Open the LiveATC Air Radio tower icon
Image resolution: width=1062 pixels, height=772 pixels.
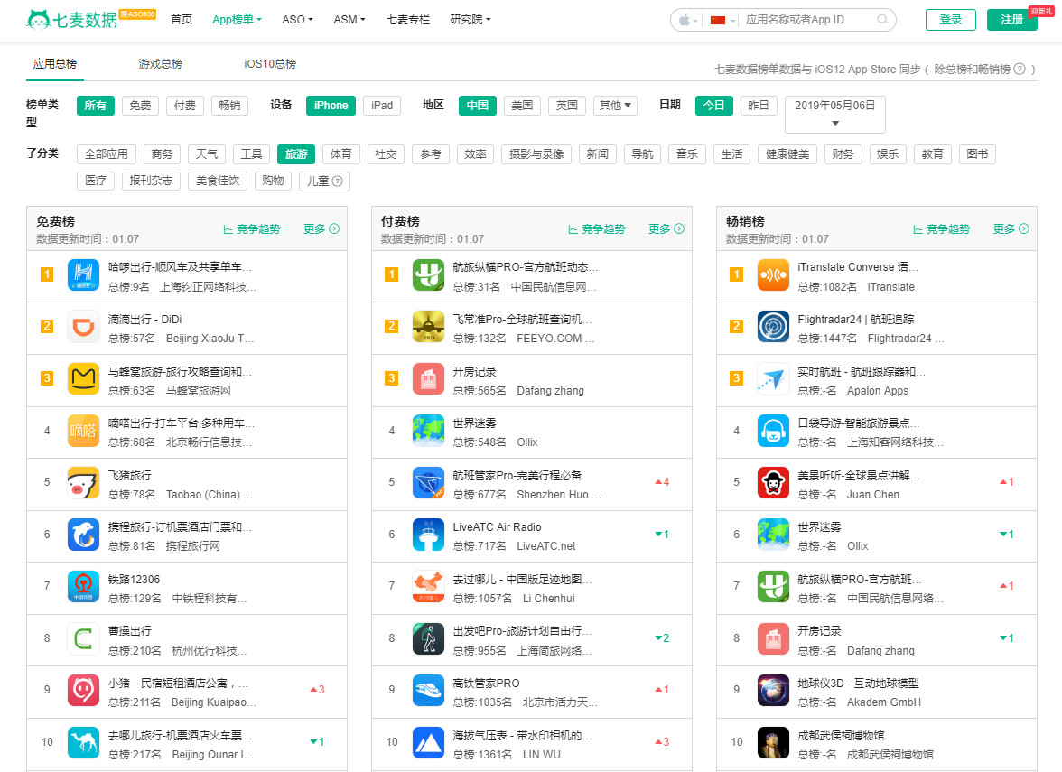(428, 535)
